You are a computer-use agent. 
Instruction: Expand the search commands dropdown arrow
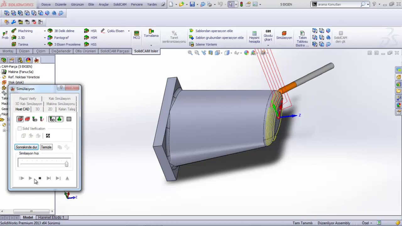point(368,4)
